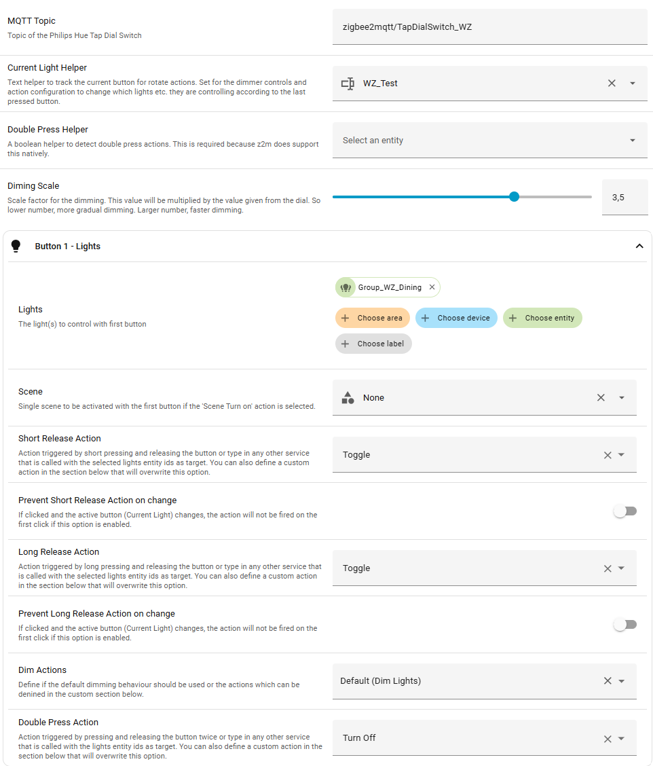653x766 pixels.
Task: Clear the Short Release Action value
Action: (608, 455)
